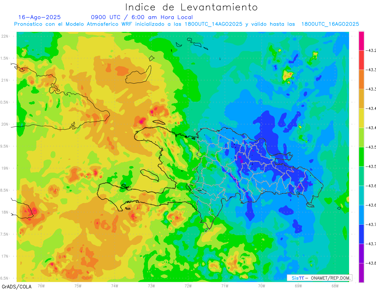This screenshot has width=376, height=290.
Task: Click the '75W' longitude label
Action: (78, 286)
